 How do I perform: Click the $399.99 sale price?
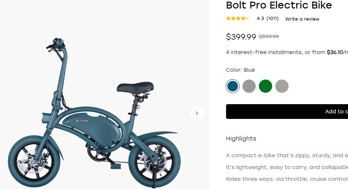pos(241,37)
